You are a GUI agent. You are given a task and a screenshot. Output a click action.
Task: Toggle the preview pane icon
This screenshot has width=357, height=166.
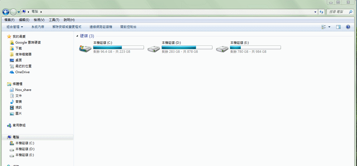pyautogui.click(x=338, y=27)
